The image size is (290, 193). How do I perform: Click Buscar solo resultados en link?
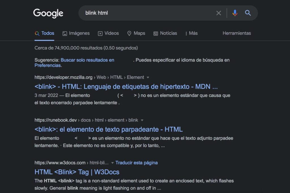(x=87, y=60)
